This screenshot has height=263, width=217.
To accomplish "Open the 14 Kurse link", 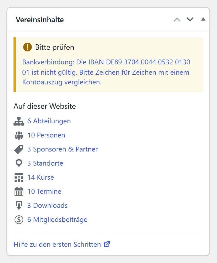I will (41, 177).
